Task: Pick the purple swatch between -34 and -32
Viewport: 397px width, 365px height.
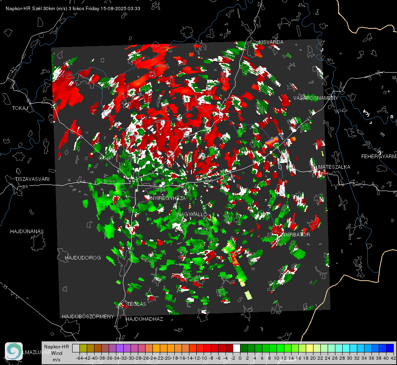Action: click(120, 348)
